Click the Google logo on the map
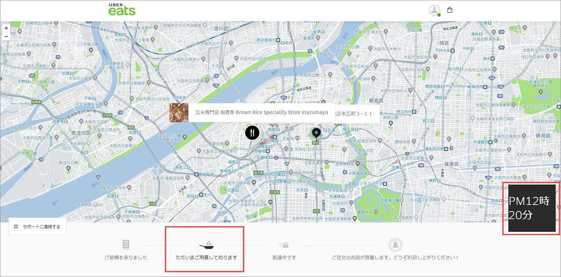 (x=9, y=218)
